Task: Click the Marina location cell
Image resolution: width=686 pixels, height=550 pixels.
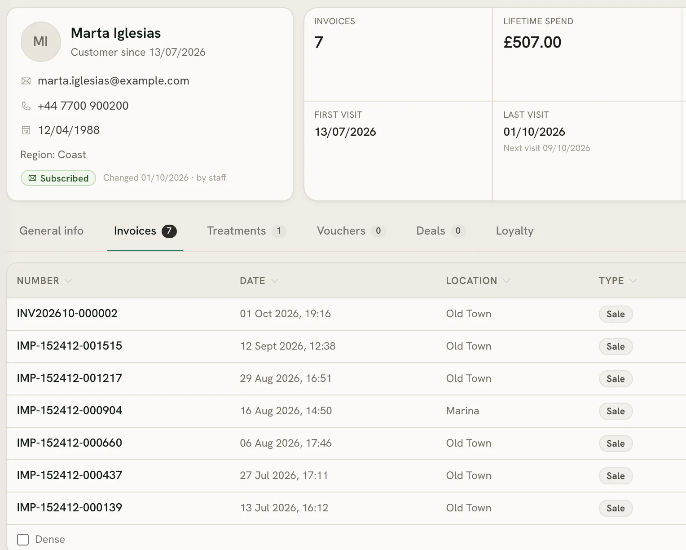Action: point(462,411)
